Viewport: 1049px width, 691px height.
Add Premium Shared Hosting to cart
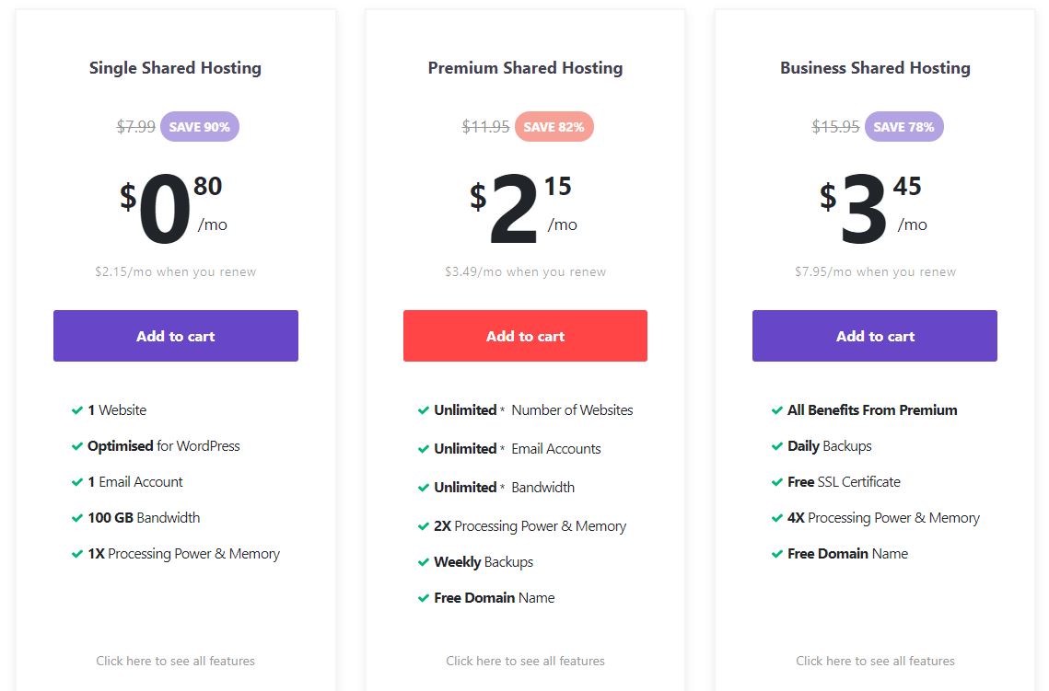click(x=525, y=336)
